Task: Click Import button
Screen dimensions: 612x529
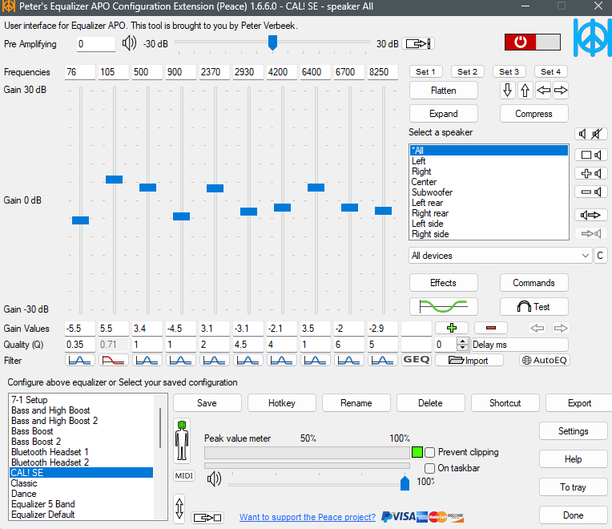Action: 469,360
